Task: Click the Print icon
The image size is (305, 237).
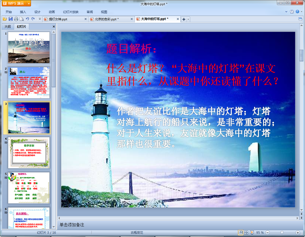Action: [16, 19]
